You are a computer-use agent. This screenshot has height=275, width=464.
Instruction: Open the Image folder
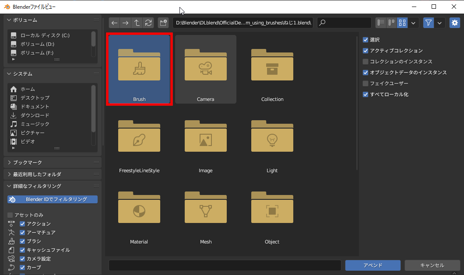point(206,140)
